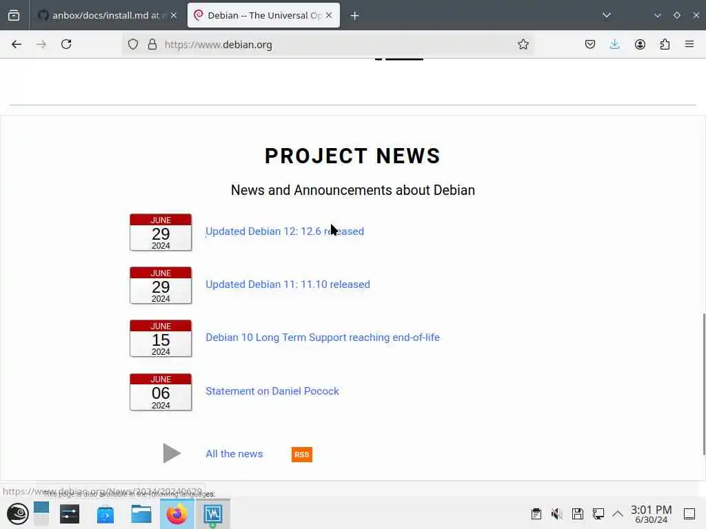Click the virtual machine app taskbar icon
Screen dimensions: 706x529
[x=213, y=514]
